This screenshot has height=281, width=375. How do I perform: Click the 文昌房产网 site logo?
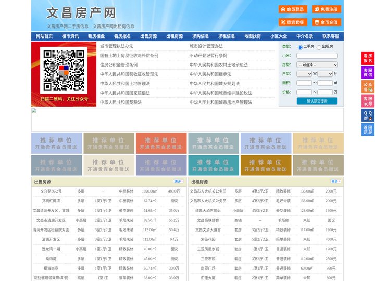(x=81, y=12)
